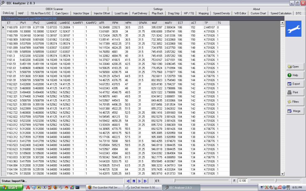Open the Speed Calculation tab

tap(281, 13)
